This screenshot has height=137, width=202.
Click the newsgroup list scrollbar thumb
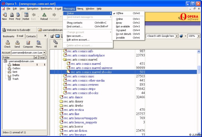coord(199,69)
